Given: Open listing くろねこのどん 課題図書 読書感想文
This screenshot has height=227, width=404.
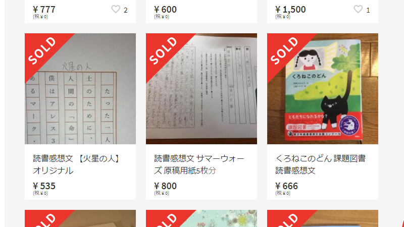Looking at the screenshot, I should [x=320, y=164].
